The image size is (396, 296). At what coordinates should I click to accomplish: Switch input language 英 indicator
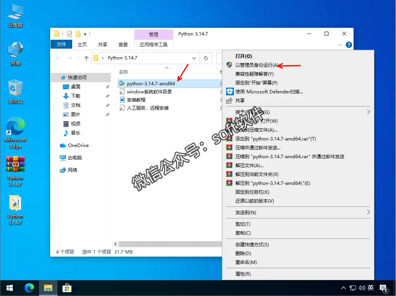point(371,288)
